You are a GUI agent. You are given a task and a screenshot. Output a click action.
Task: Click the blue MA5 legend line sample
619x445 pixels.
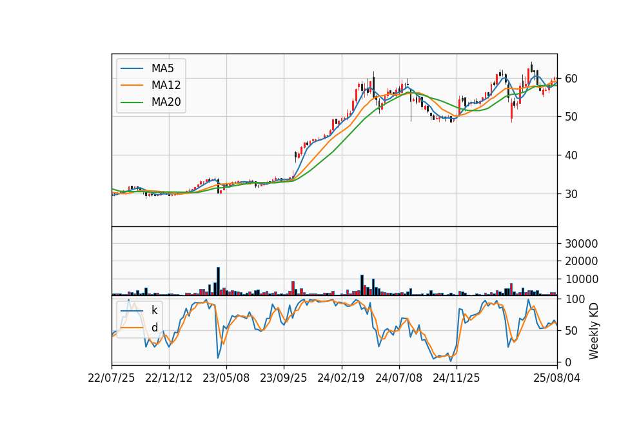point(132,68)
